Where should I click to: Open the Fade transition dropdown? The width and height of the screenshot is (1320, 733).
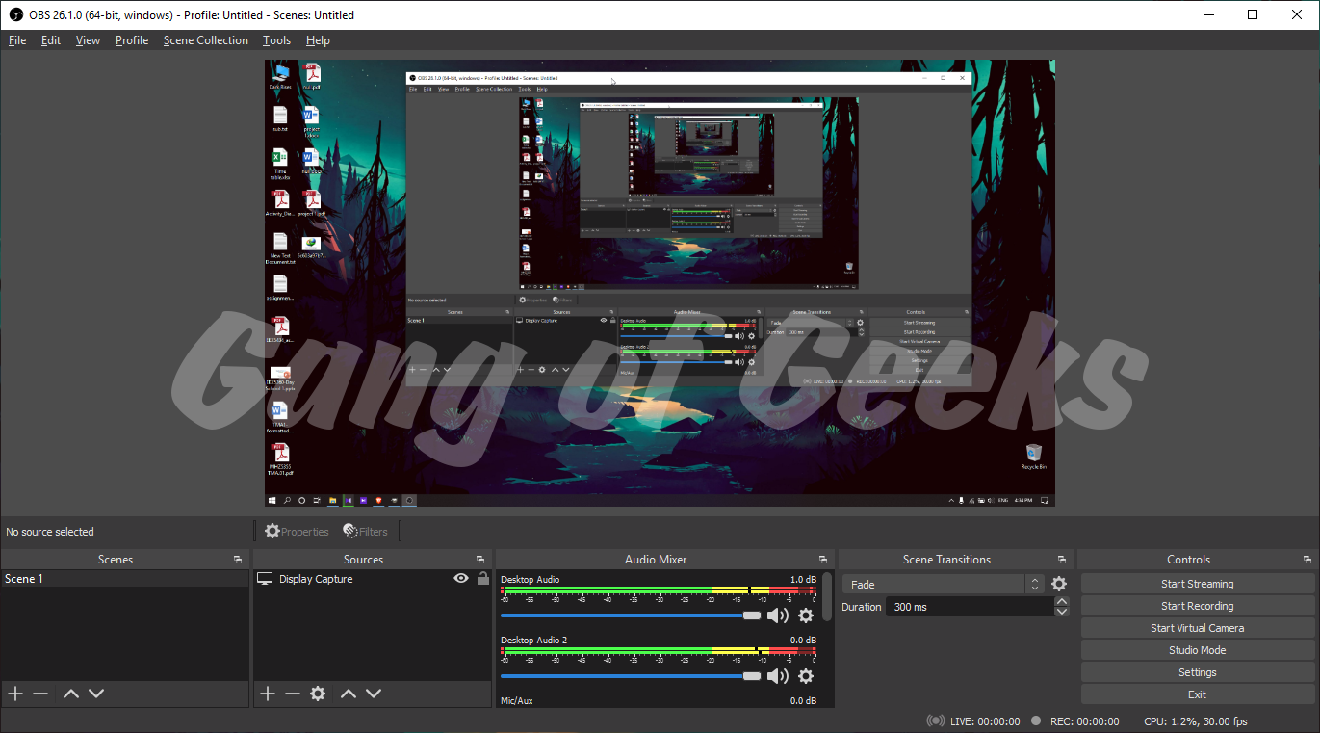[x=943, y=585]
